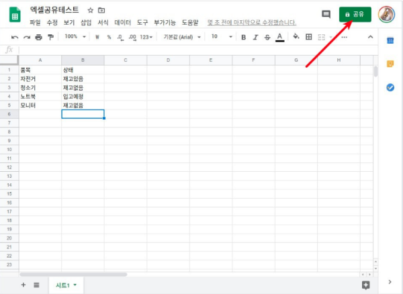The height and width of the screenshot is (294, 403).
Task: Click the undo arrow in toolbar
Action: coord(15,37)
